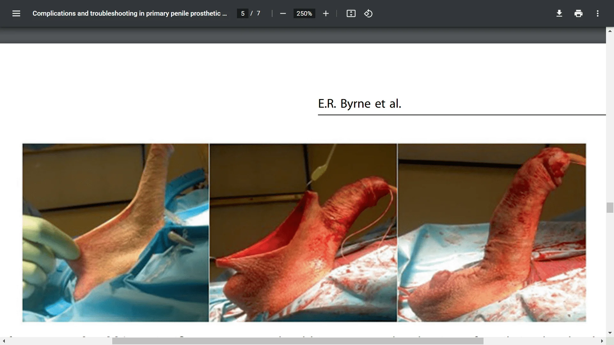The height and width of the screenshot is (345, 614).
Task: Click the zoom in plus button
Action: 326,13
